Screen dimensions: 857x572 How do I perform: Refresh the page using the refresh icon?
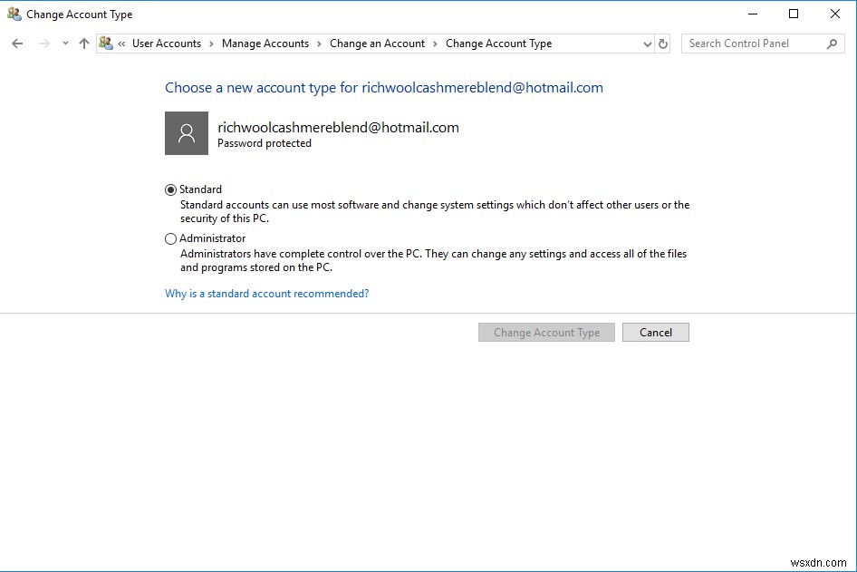click(661, 43)
